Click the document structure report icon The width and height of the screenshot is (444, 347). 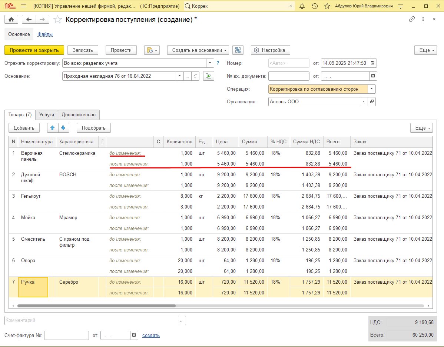(x=238, y=50)
